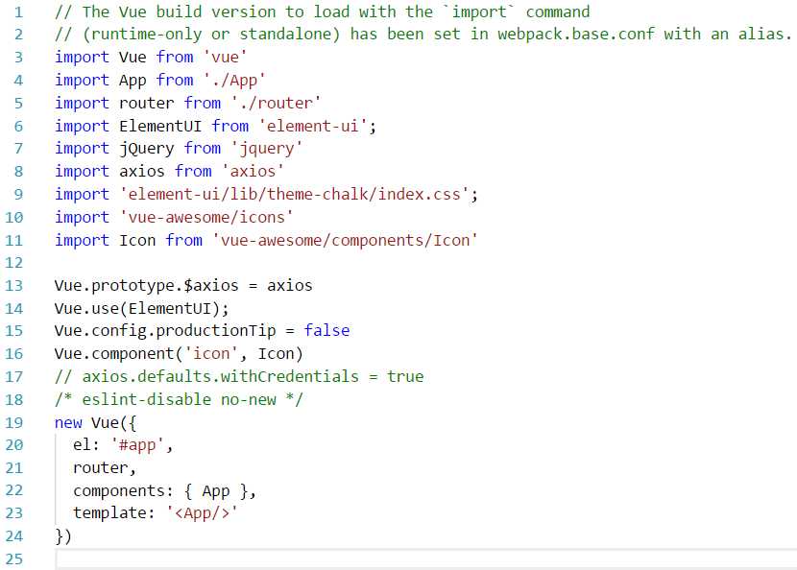
Task: Click the identifier Icon on line 11
Action: tap(137, 240)
